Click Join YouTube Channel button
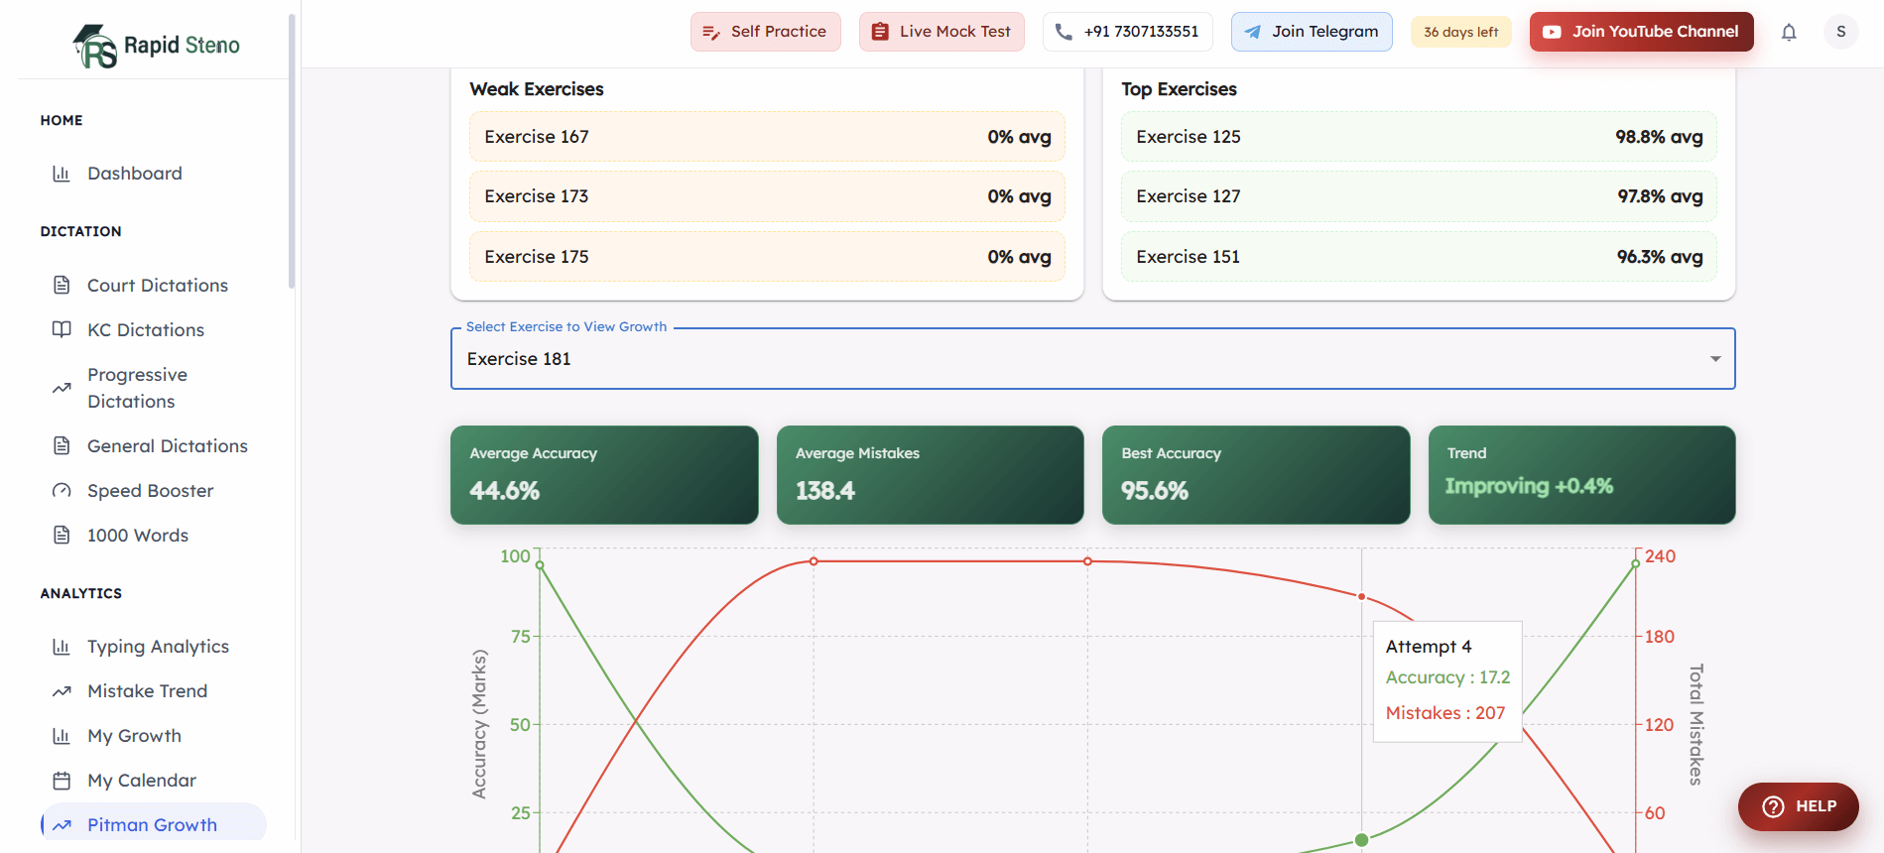The image size is (1884, 853). (x=1641, y=32)
